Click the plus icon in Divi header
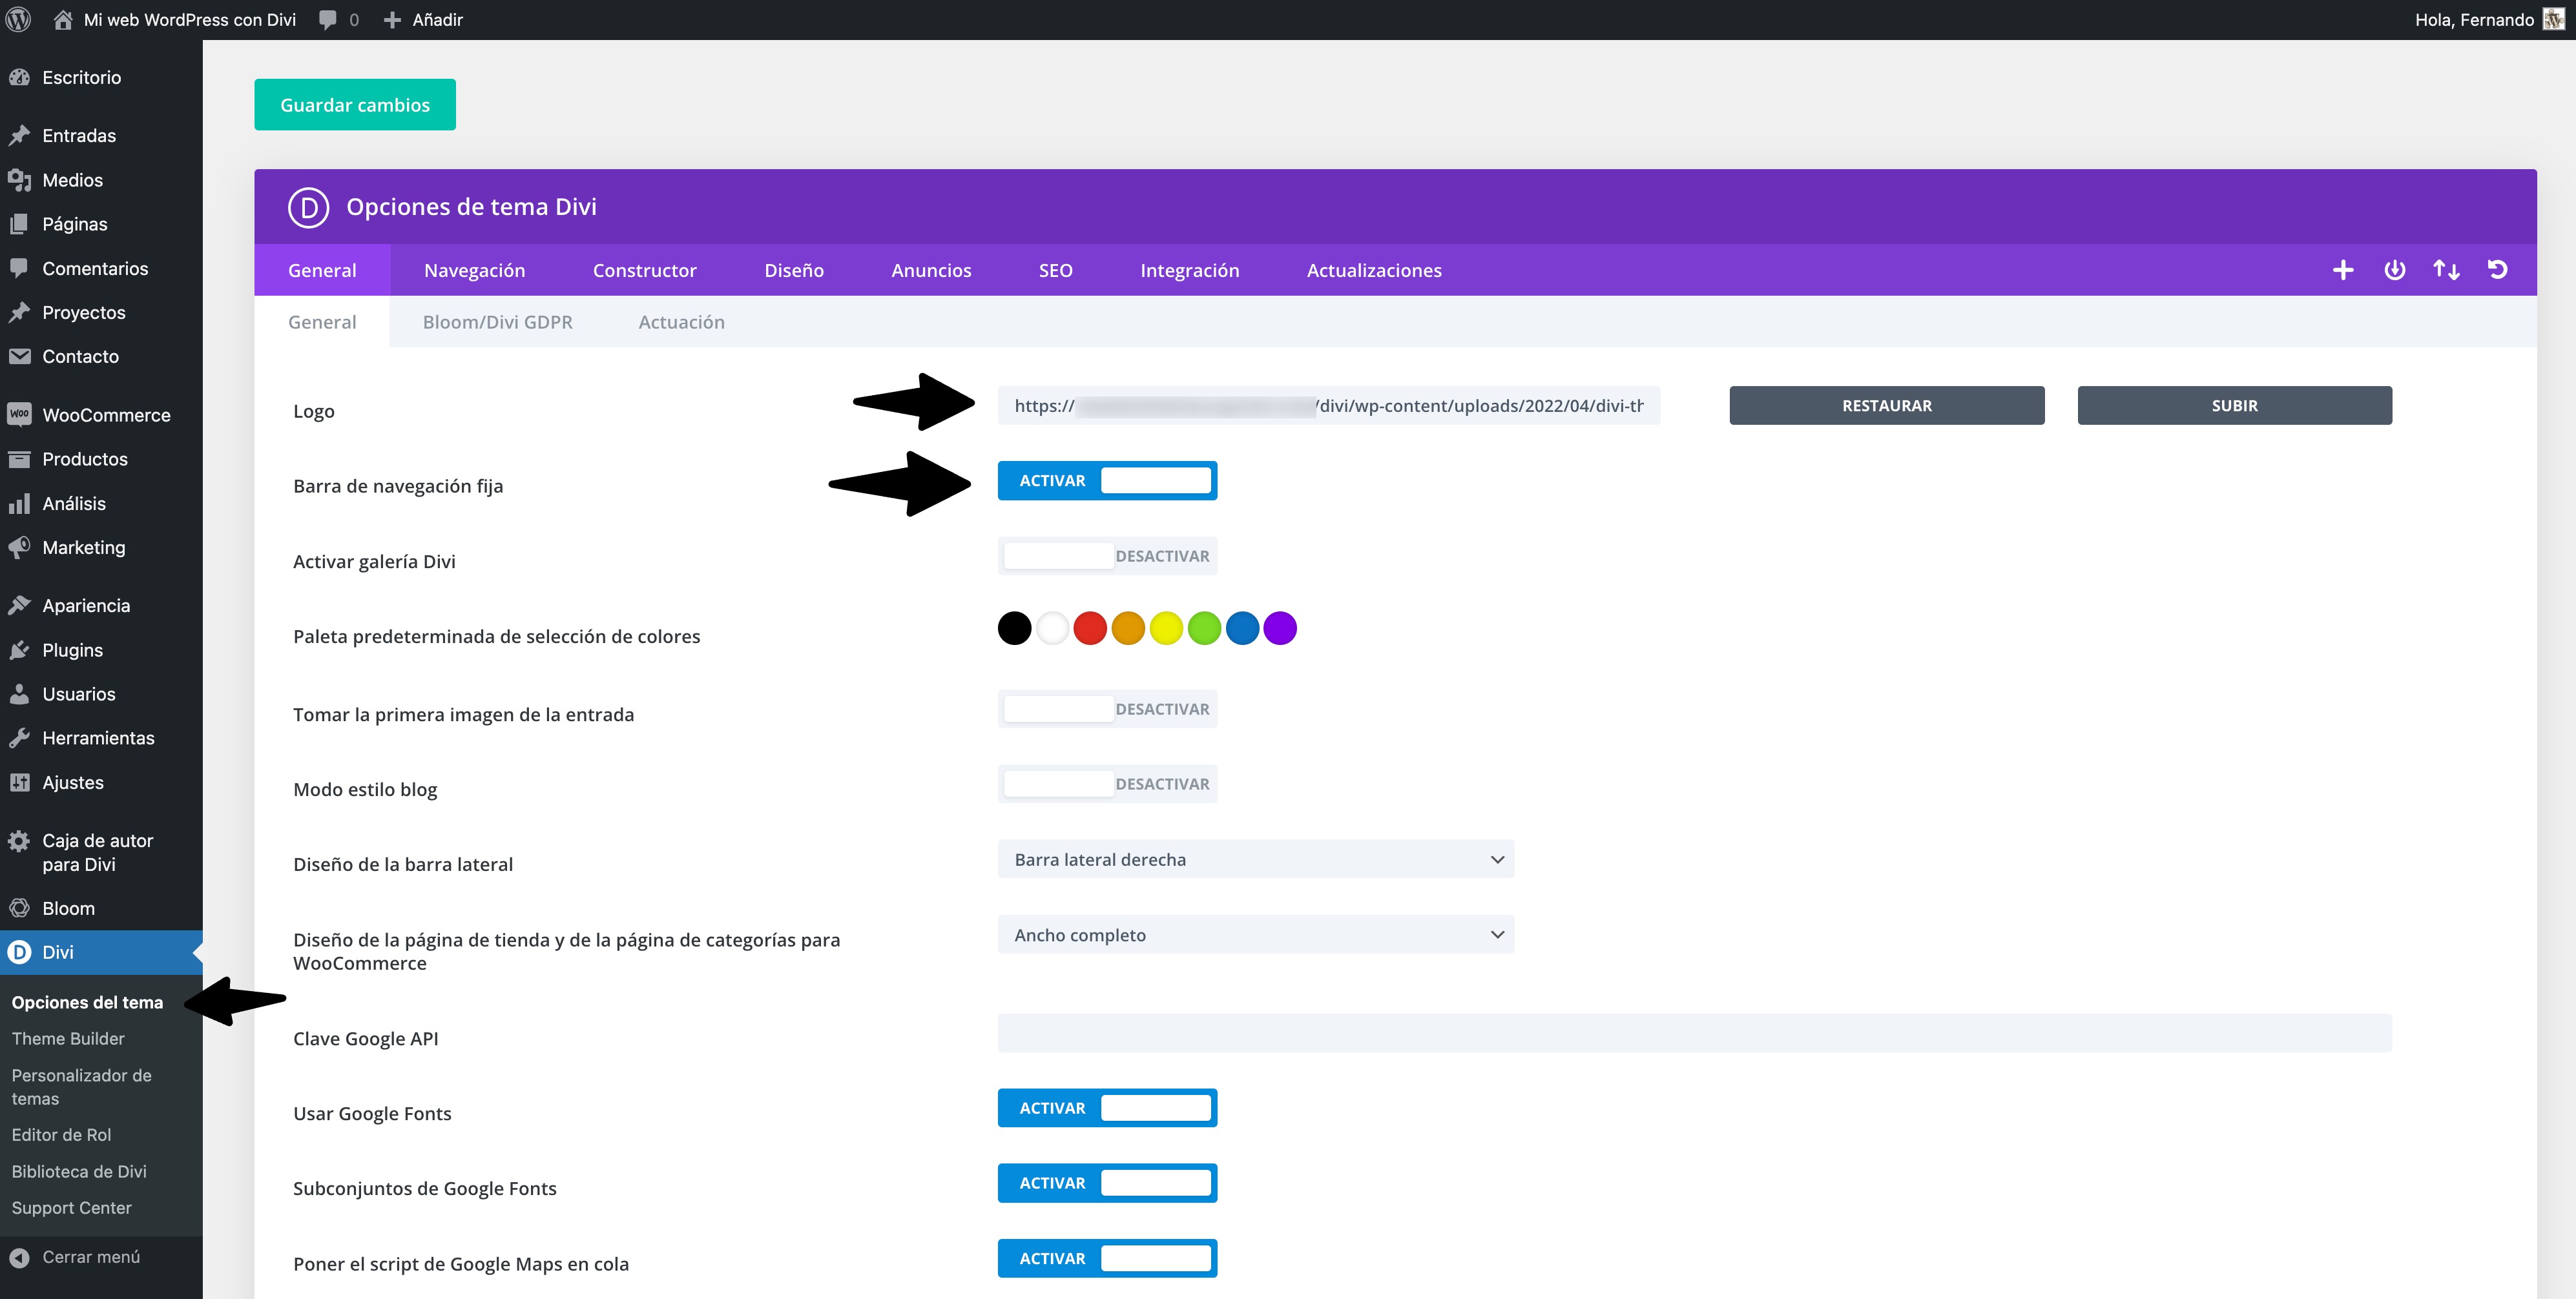 click(2343, 270)
